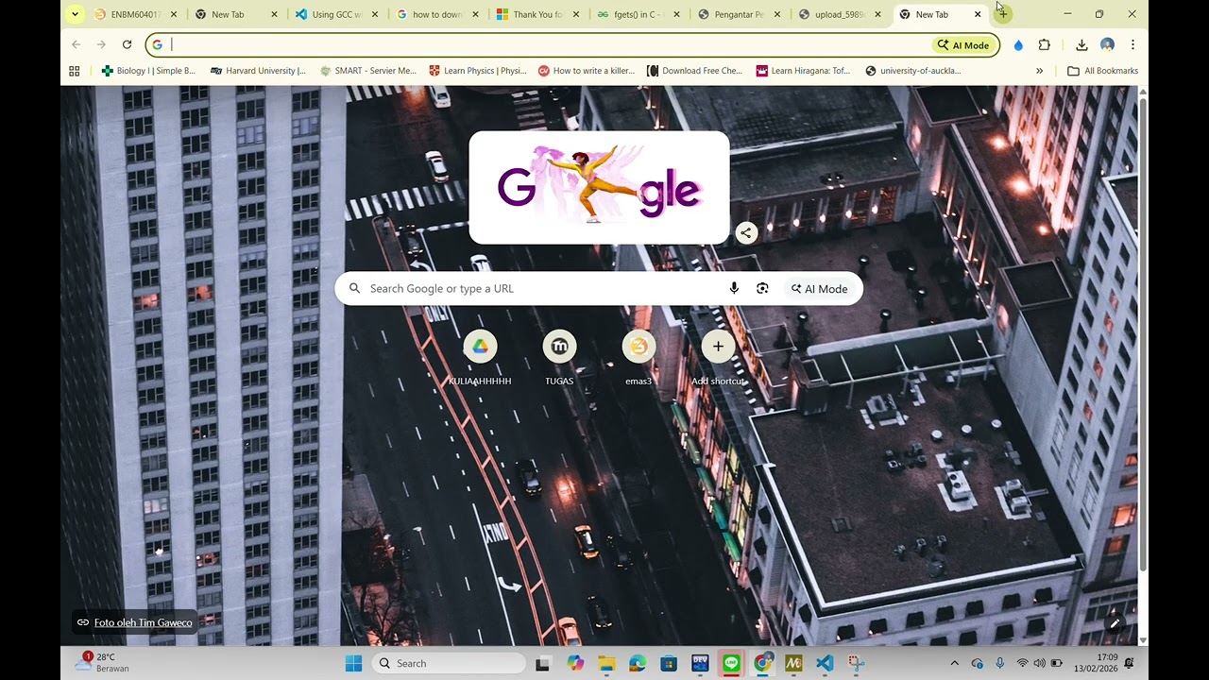
Task: Open the TUGAS shortcut
Action: pyautogui.click(x=559, y=359)
